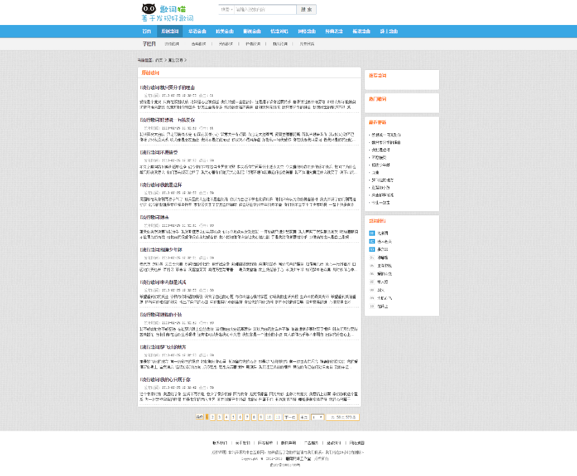Viewport: 577px width, 476px height.
Task: Open the ranking entry numbered 10
Action: (383, 306)
